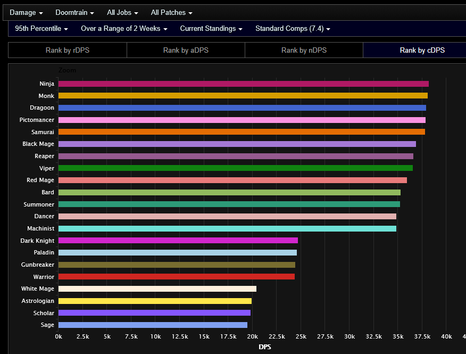Click the Astrologian job label
Screen dimensions: 466x354
[38, 301]
